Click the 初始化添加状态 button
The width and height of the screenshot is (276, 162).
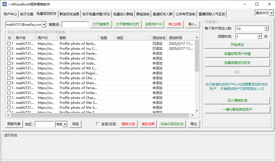pos(172,124)
